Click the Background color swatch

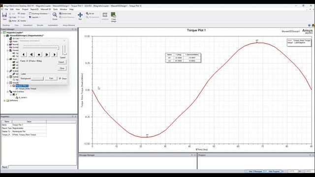(x=37, y=79)
